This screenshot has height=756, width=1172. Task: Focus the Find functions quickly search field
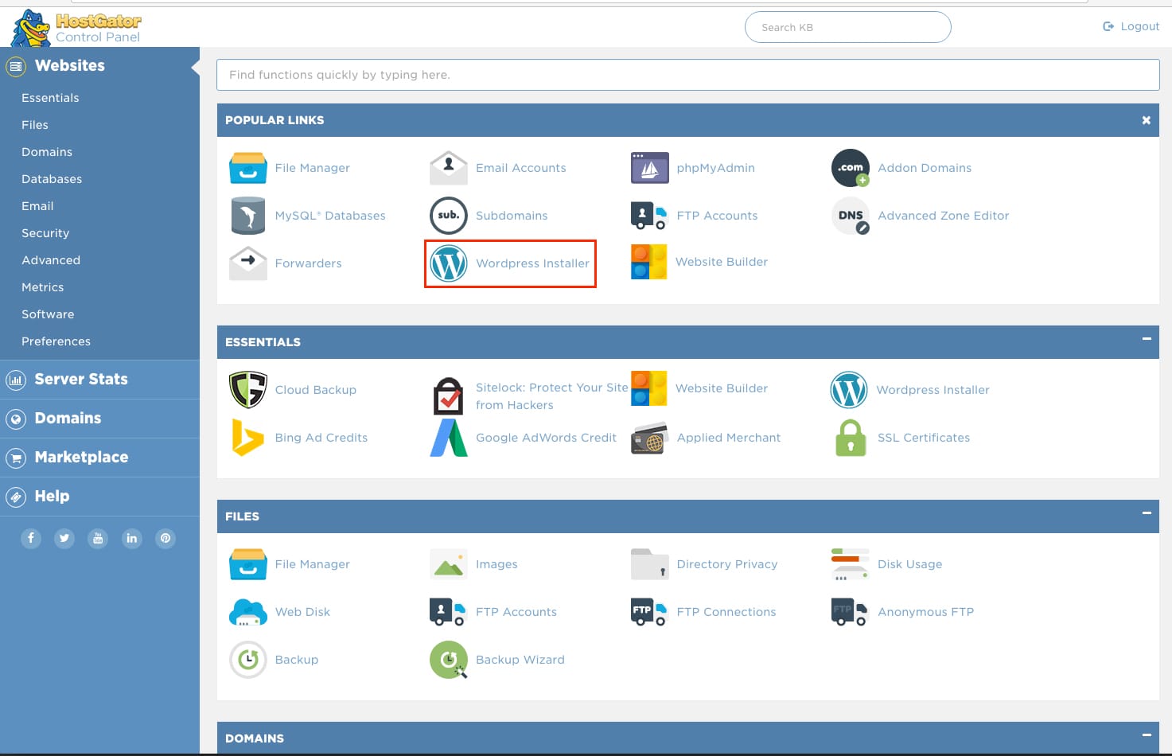click(687, 75)
